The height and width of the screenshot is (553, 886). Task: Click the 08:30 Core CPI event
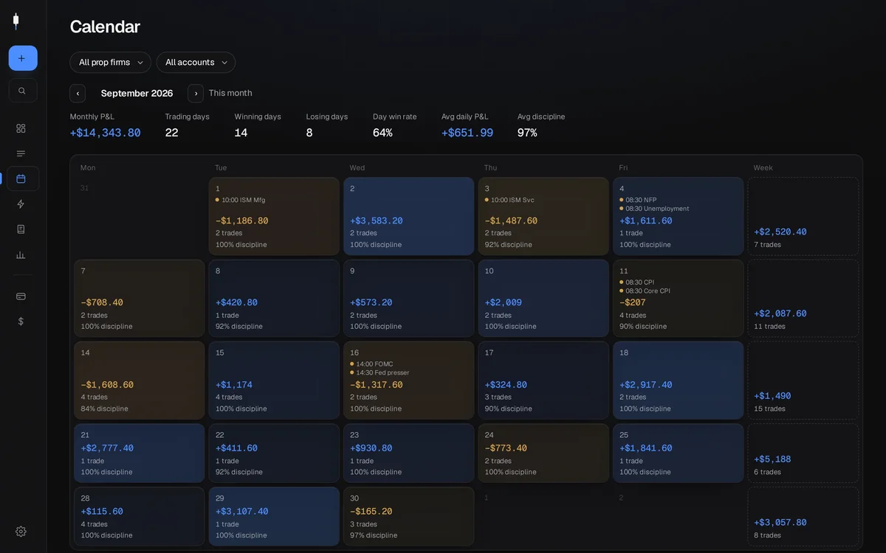coord(647,291)
